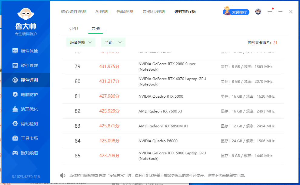Switch to AI评测 tab
The width and height of the screenshot is (300, 185).
click(102, 12)
